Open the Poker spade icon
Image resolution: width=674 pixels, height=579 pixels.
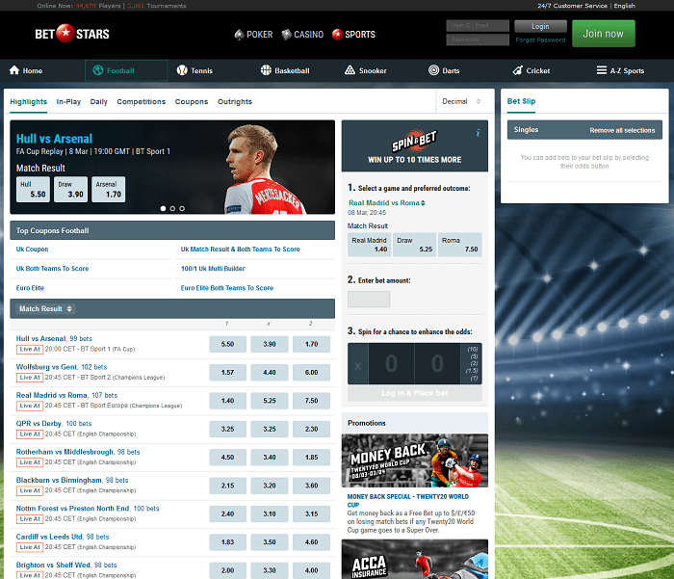tap(239, 35)
